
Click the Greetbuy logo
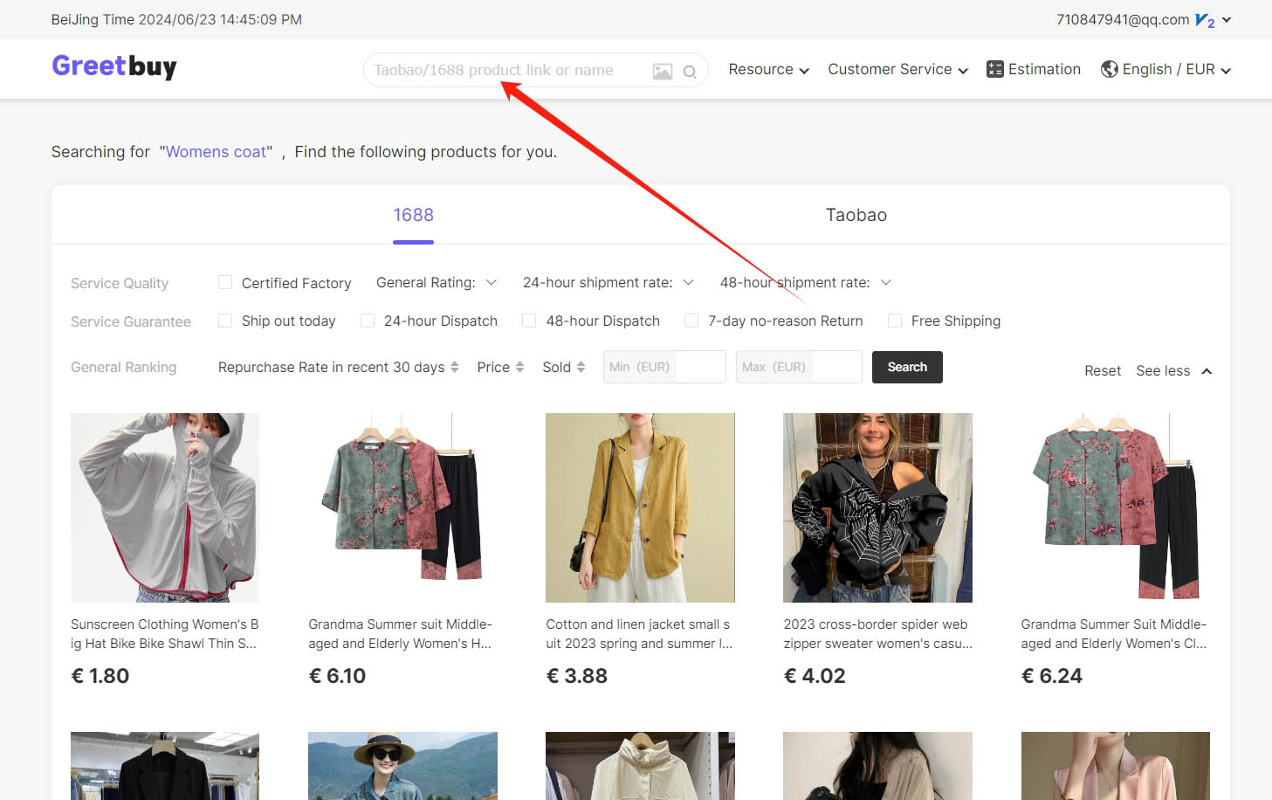(x=114, y=66)
